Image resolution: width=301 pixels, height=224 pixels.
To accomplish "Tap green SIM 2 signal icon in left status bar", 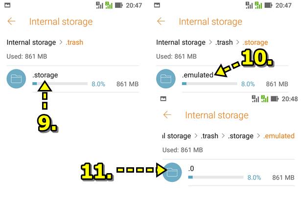I will click(x=109, y=5).
